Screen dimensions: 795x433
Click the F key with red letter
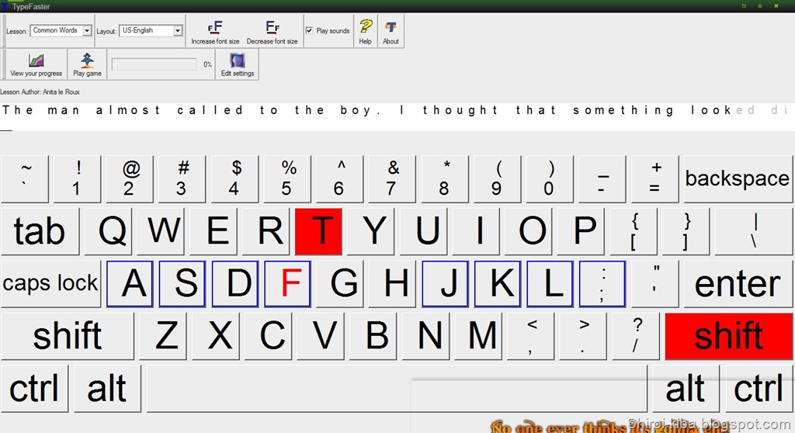click(287, 283)
